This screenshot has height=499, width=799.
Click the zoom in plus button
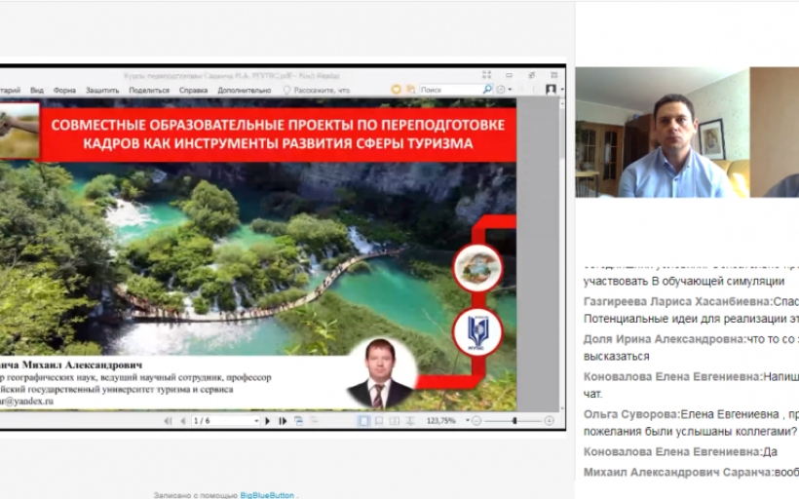(549, 421)
